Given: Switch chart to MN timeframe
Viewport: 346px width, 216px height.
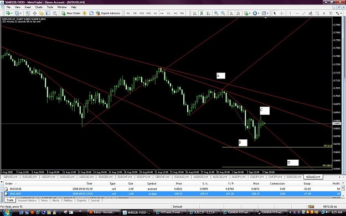Looking at the screenshot, I should click(x=182, y=13).
